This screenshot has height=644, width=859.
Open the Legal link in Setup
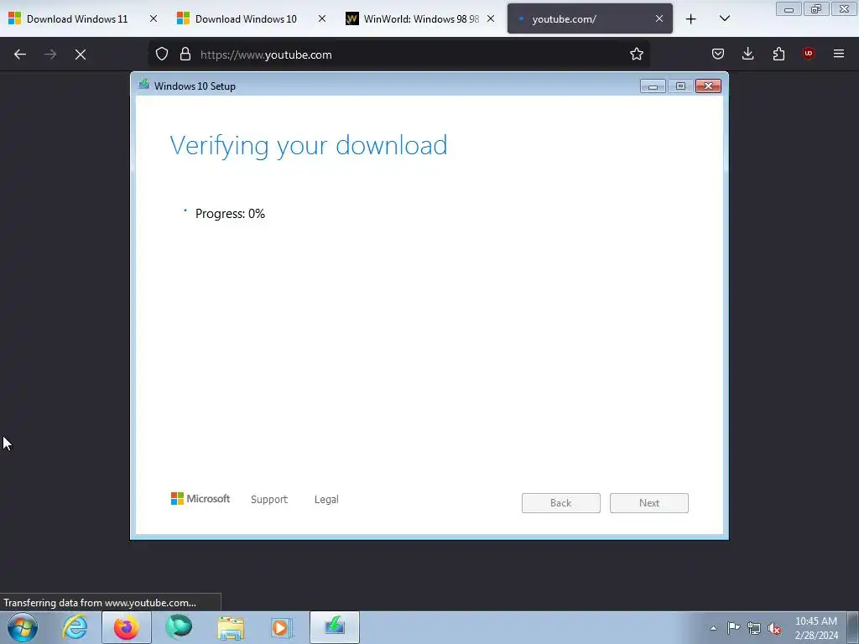pyautogui.click(x=326, y=500)
